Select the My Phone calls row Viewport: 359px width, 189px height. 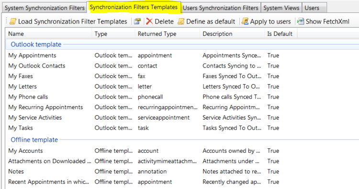pos(182,97)
